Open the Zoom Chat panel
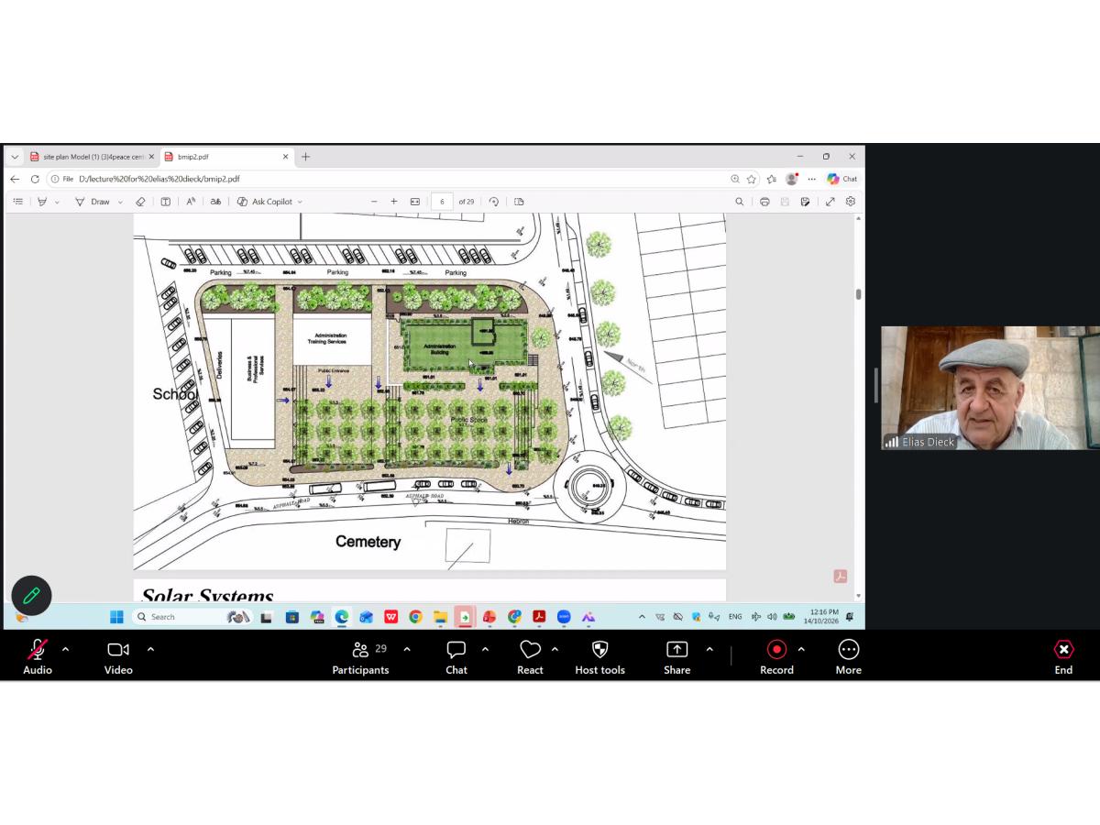This screenshot has width=1100, height=825. pyautogui.click(x=456, y=657)
